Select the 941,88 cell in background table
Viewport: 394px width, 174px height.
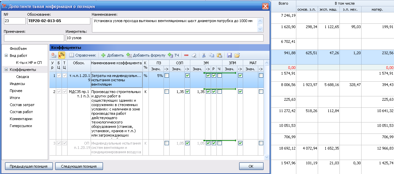(284, 57)
